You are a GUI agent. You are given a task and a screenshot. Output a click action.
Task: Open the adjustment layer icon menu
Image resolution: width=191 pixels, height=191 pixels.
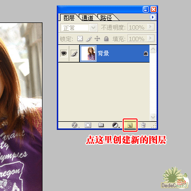click(115, 125)
